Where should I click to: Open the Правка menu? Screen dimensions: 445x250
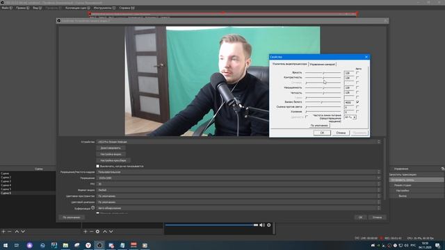(x=22, y=8)
